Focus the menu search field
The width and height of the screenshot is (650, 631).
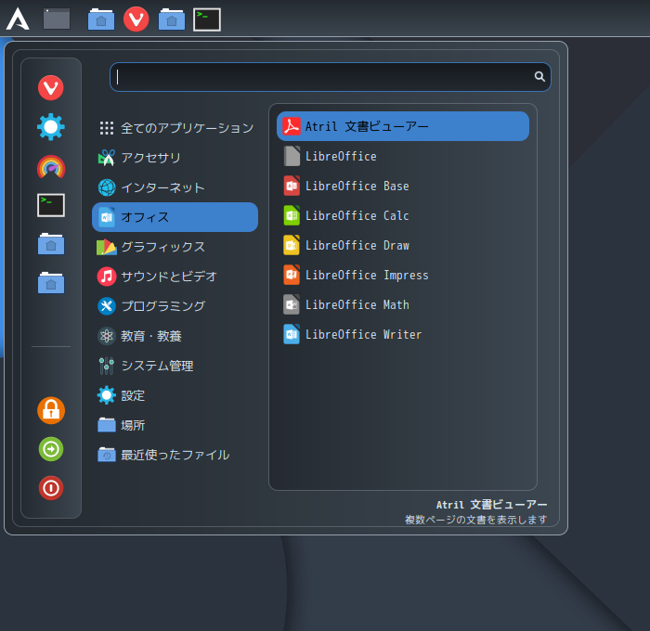[x=330, y=77]
